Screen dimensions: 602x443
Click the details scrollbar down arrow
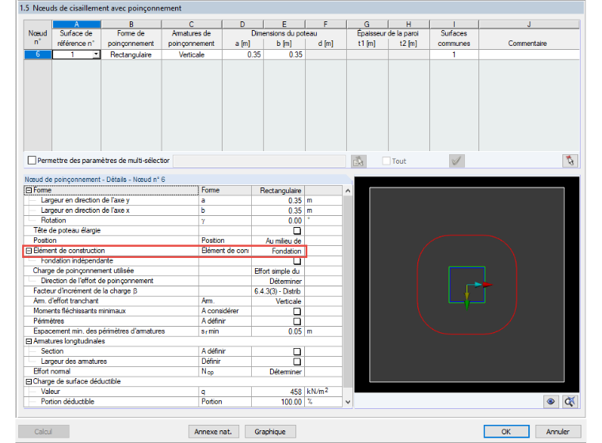348,402
